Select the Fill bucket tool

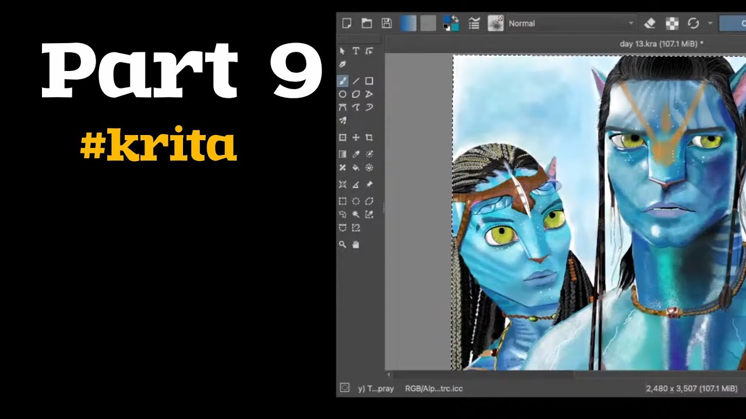pyautogui.click(x=356, y=168)
